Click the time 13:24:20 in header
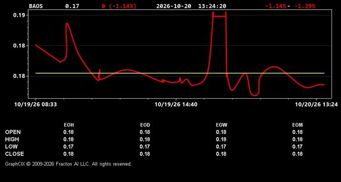 pos(212,6)
